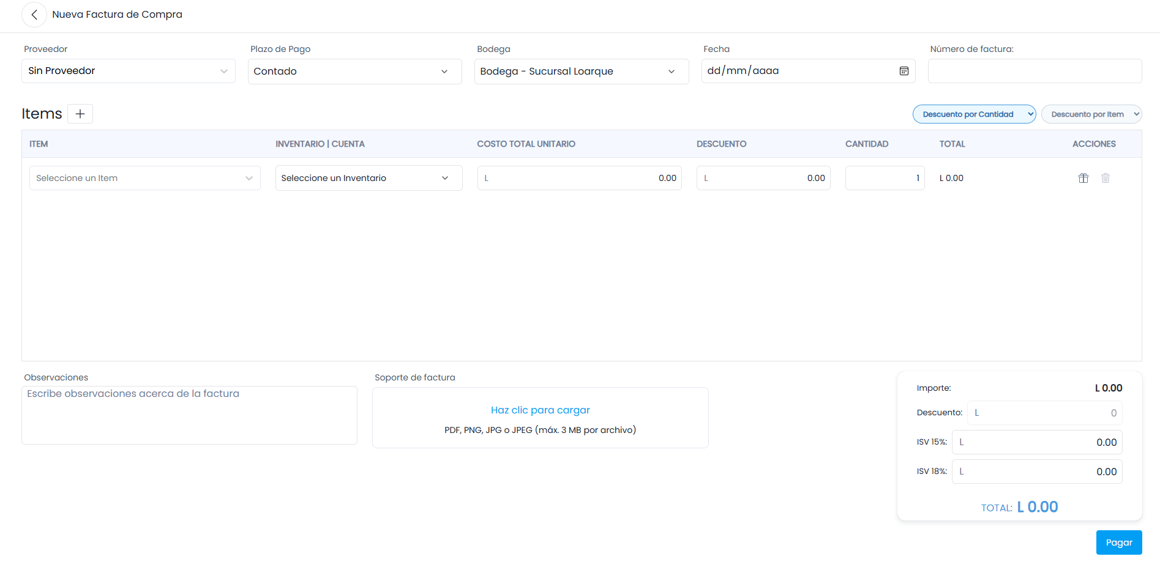Add a new item with the plus icon
Viewport: 1160px width, 570px height.
pos(80,114)
